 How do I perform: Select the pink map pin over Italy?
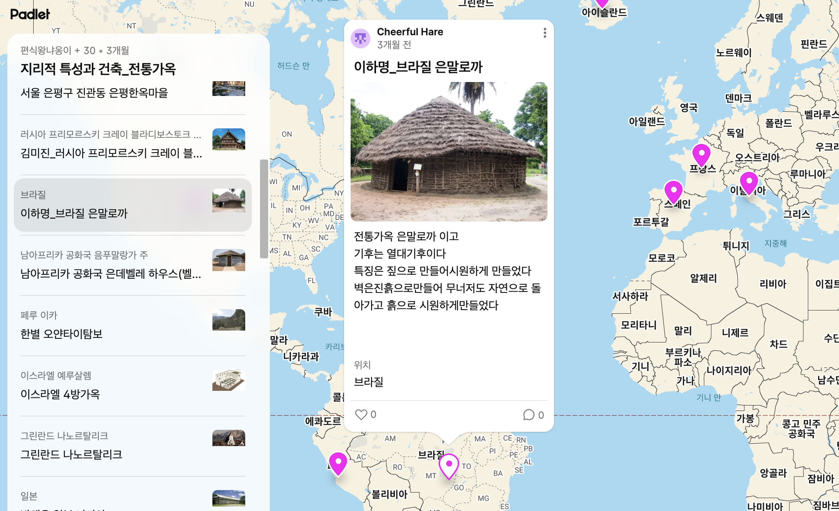(749, 181)
